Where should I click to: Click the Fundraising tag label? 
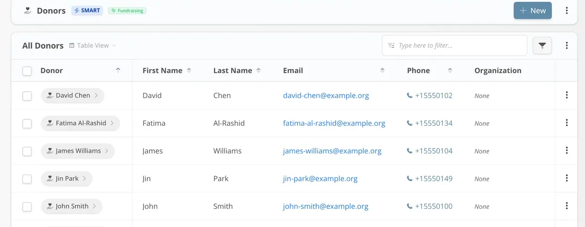pyautogui.click(x=127, y=10)
